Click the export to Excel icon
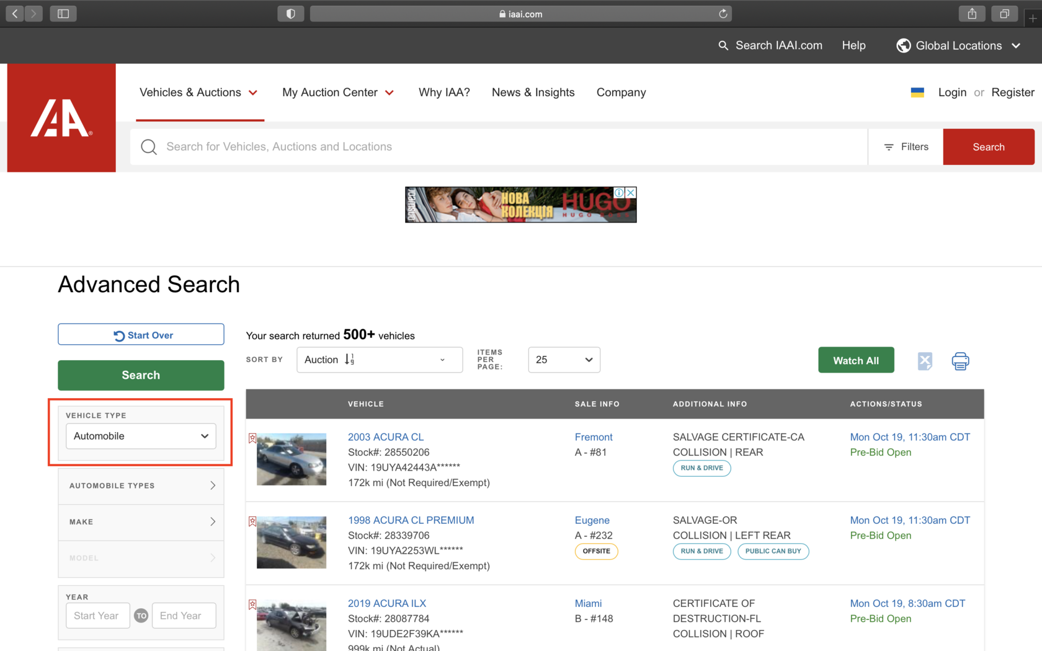Viewport: 1042px width, 651px height. pos(925,361)
